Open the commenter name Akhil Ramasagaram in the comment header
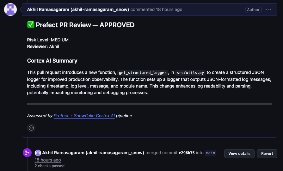This screenshot has height=171, width=283. pyautogui.click(x=78, y=9)
